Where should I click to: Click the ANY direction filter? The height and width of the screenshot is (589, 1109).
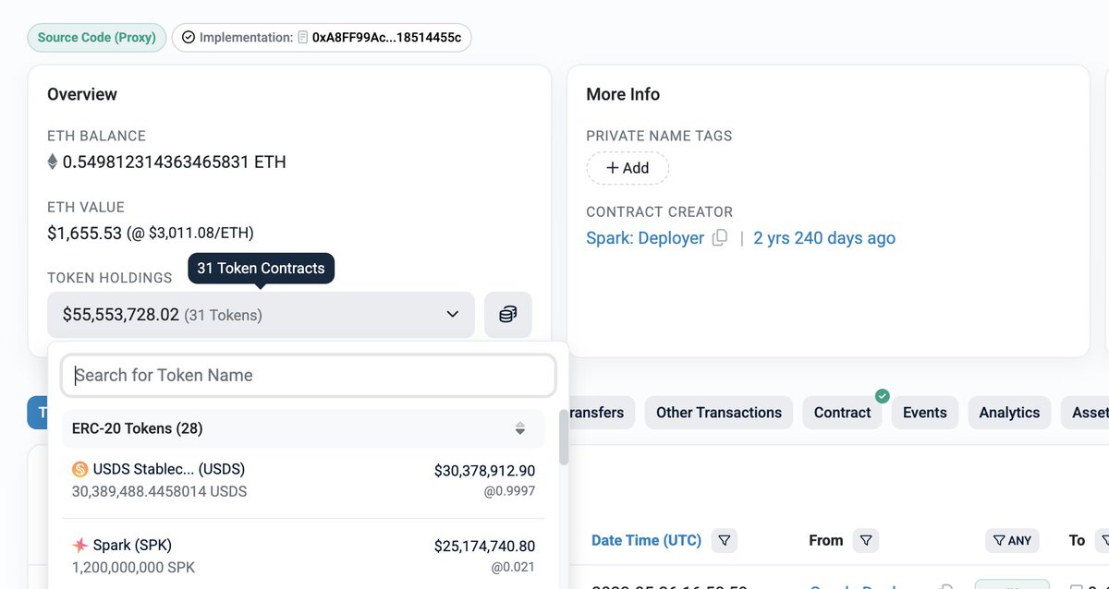(x=1011, y=540)
